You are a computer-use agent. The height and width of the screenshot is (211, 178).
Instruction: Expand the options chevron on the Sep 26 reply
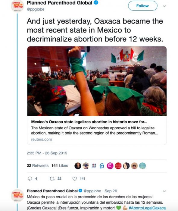(x=164, y=191)
